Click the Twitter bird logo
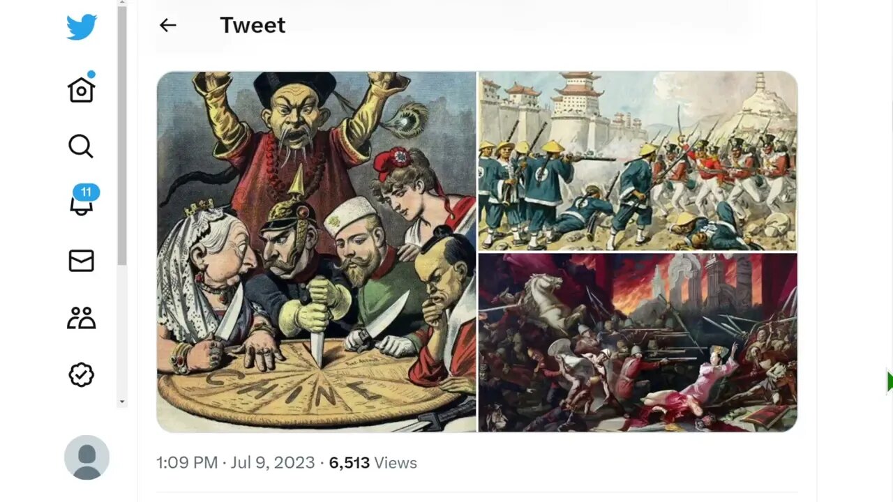The image size is (893, 502). pyautogui.click(x=82, y=27)
